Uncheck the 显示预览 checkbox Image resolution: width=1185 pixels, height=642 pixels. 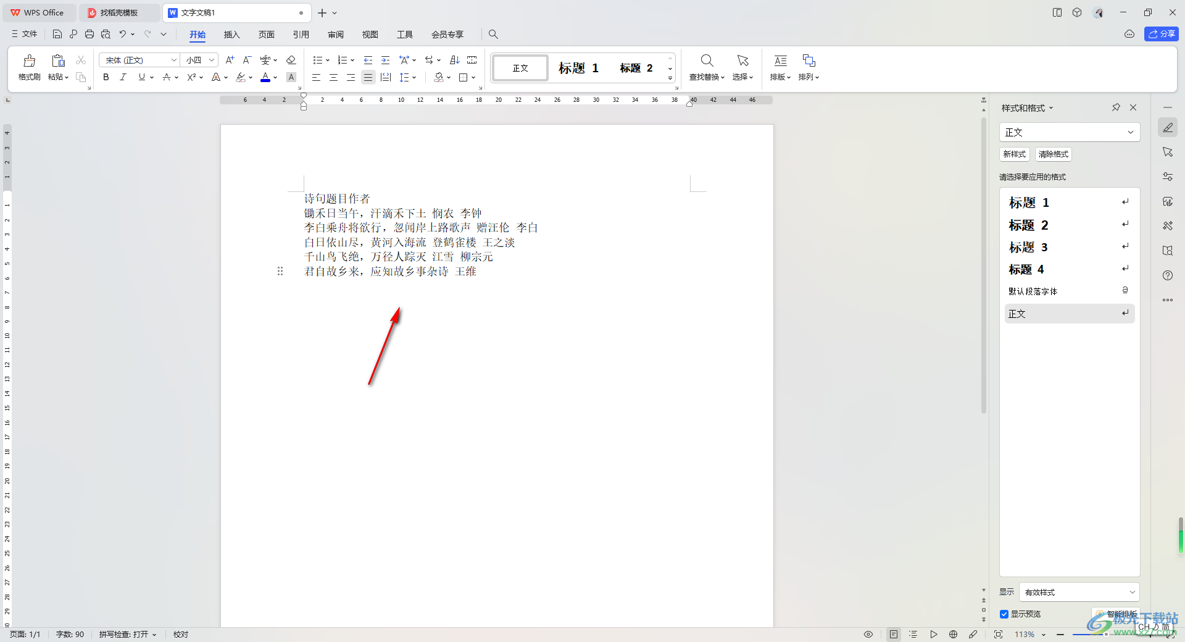[x=1004, y=614]
